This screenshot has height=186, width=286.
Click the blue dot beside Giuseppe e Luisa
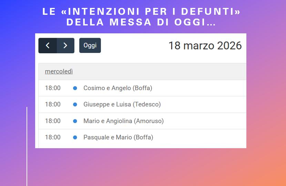(x=75, y=105)
